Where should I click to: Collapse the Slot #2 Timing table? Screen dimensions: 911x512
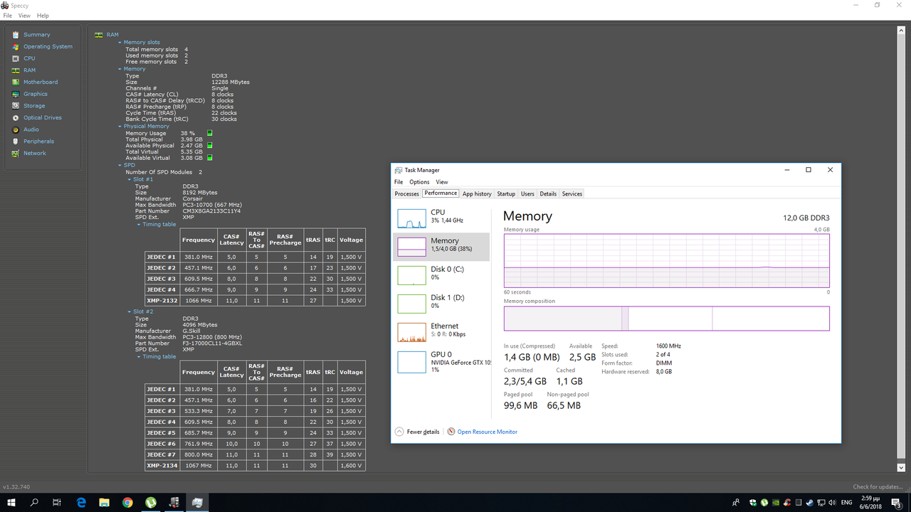139,357
